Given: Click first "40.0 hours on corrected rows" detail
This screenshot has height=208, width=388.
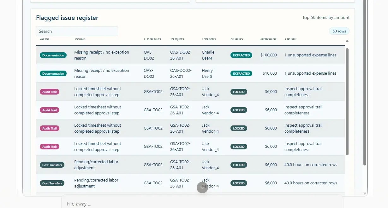Looking at the screenshot, I should (311, 165).
